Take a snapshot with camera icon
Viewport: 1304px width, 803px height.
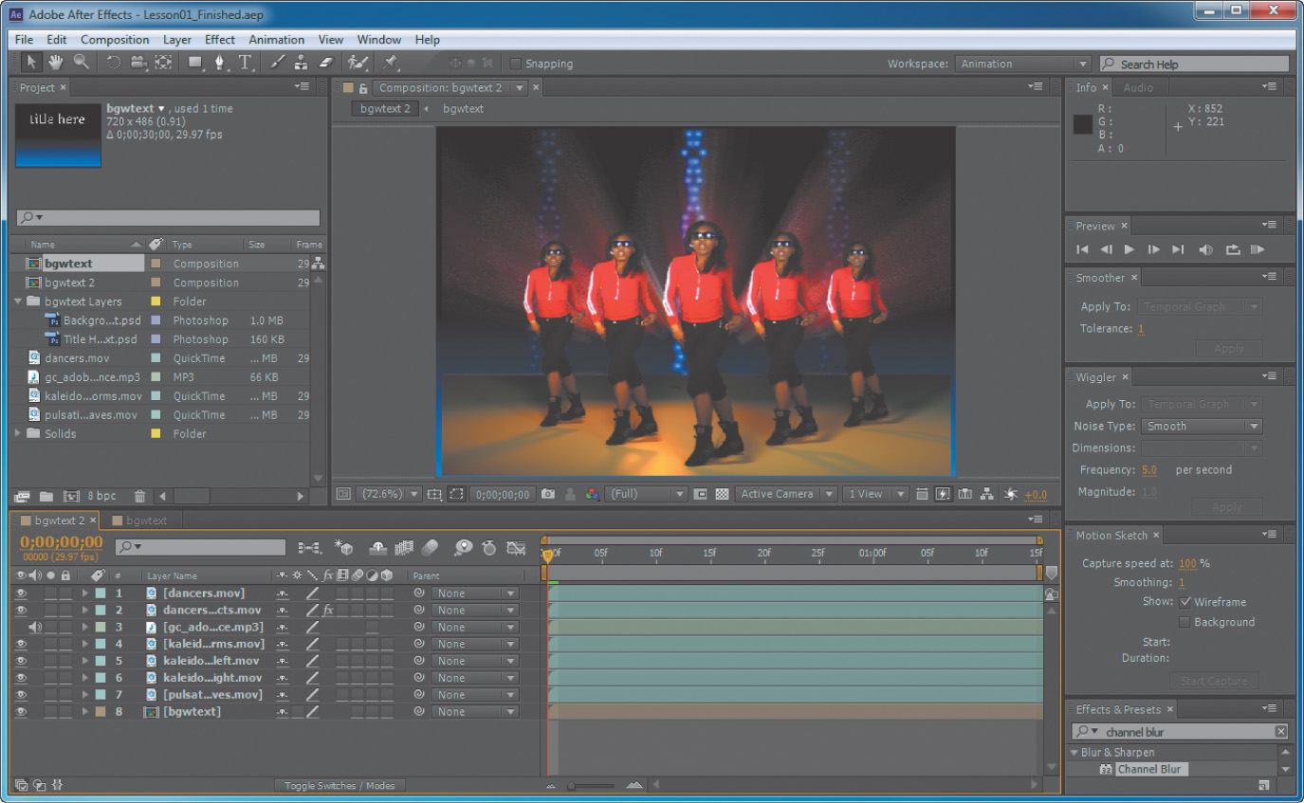coord(548,494)
